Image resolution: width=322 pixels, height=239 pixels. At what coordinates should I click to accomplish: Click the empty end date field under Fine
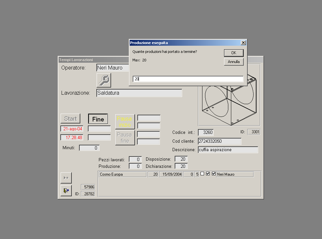click(99, 129)
